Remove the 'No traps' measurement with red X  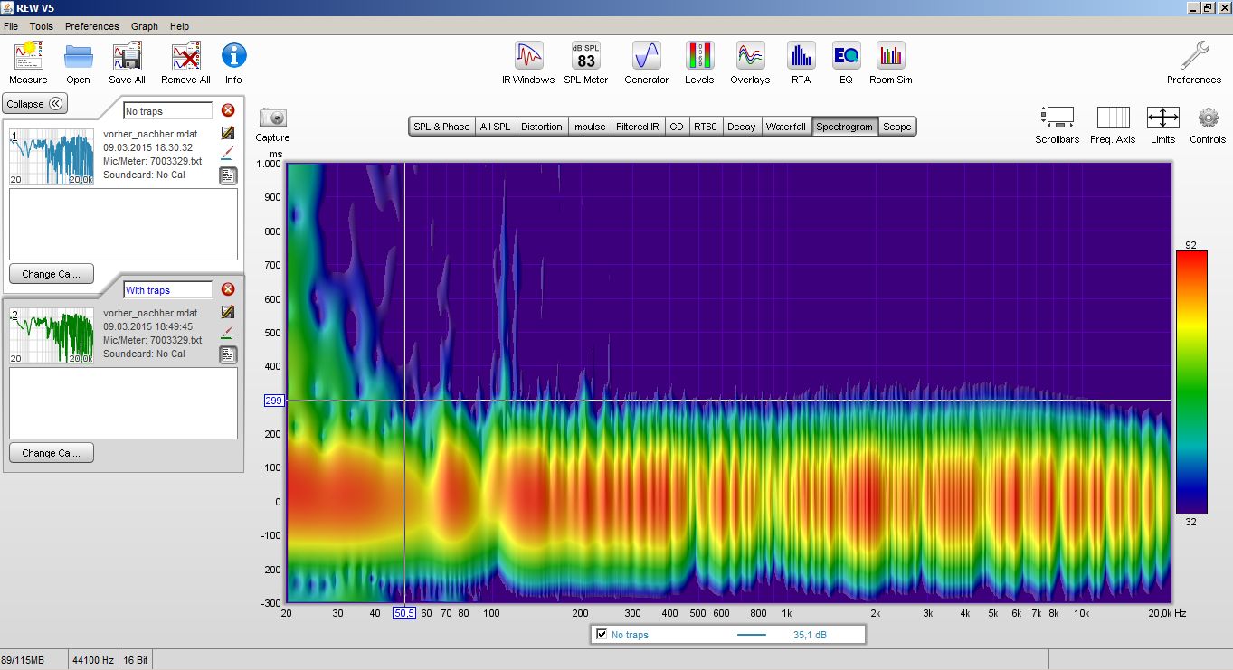[228, 110]
